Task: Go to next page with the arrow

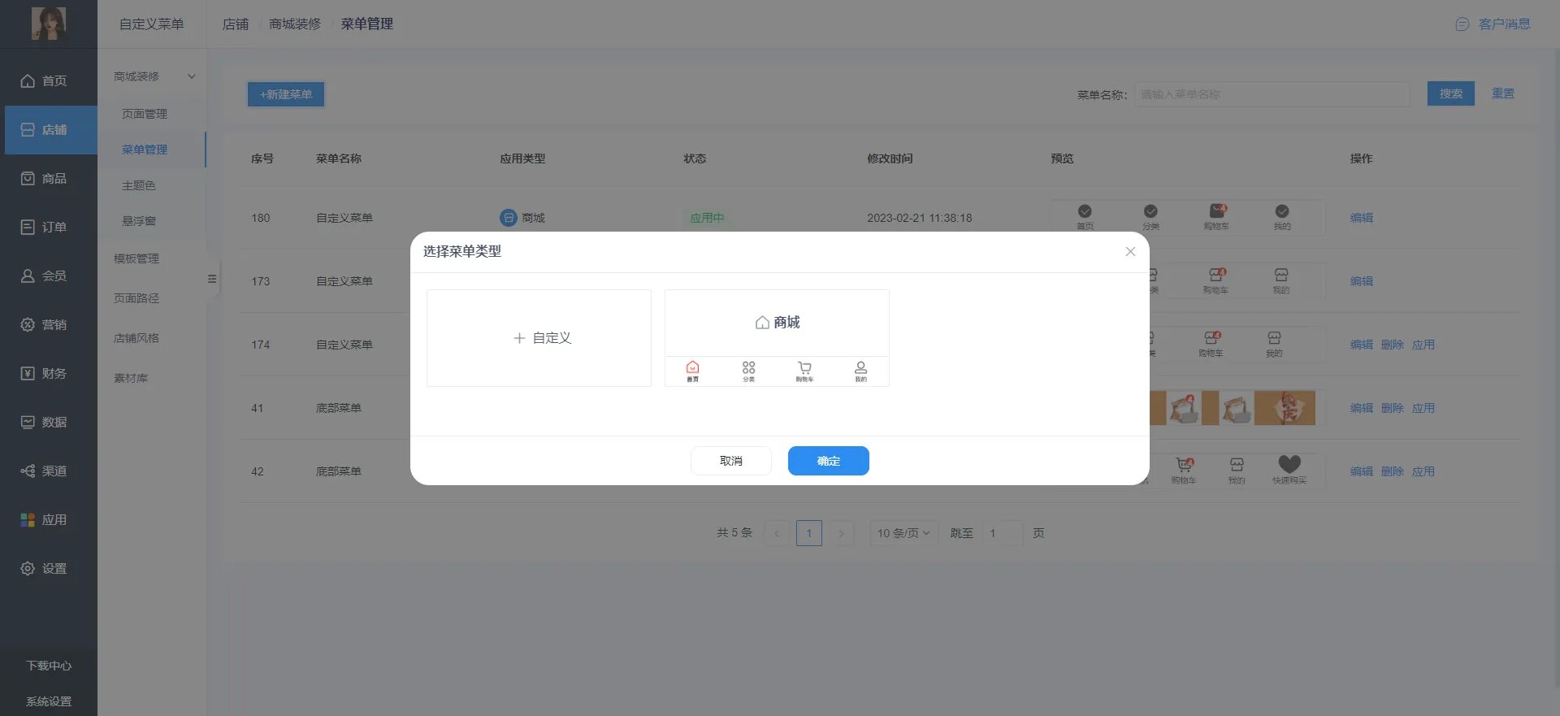Action: point(841,533)
